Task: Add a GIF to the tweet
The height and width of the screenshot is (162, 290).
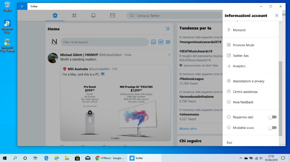Action: coord(161,42)
